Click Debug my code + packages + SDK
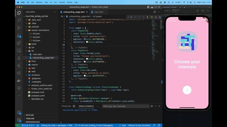Image resolution: width=227 pixels, height=127 pixels. tap(57, 126)
